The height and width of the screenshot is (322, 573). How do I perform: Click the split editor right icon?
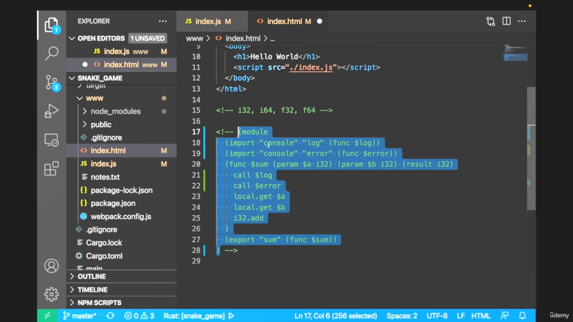(x=506, y=21)
